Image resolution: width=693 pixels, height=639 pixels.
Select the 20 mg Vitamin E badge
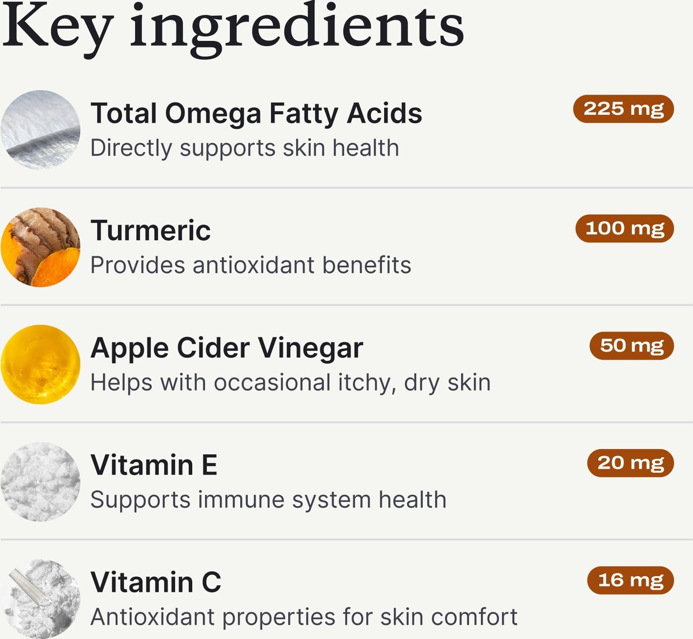click(x=631, y=463)
